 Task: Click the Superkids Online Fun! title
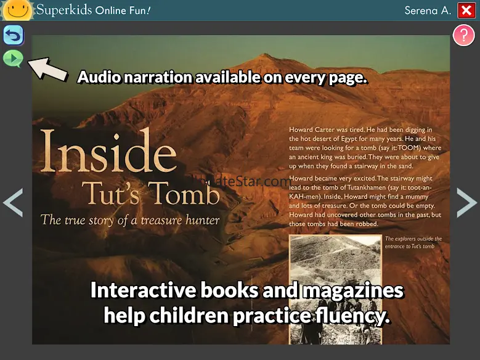coord(94,10)
